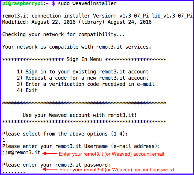Select option 4 Exit in the Sign In Menu
The height and width of the screenshot is (175, 194).
pos(27,90)
